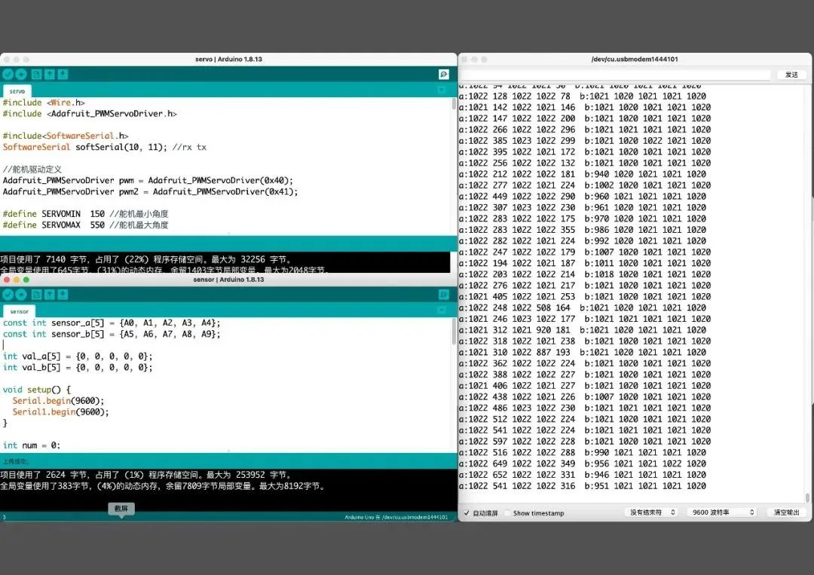Image resolution: width=814 pixels, height=575 pixels.
Task: Click Open sketch icon in sensor window
Action: tap(49, 294)
